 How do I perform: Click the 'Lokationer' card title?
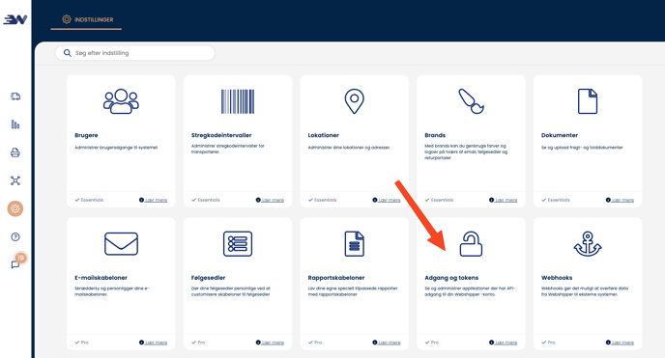point(323,135)
